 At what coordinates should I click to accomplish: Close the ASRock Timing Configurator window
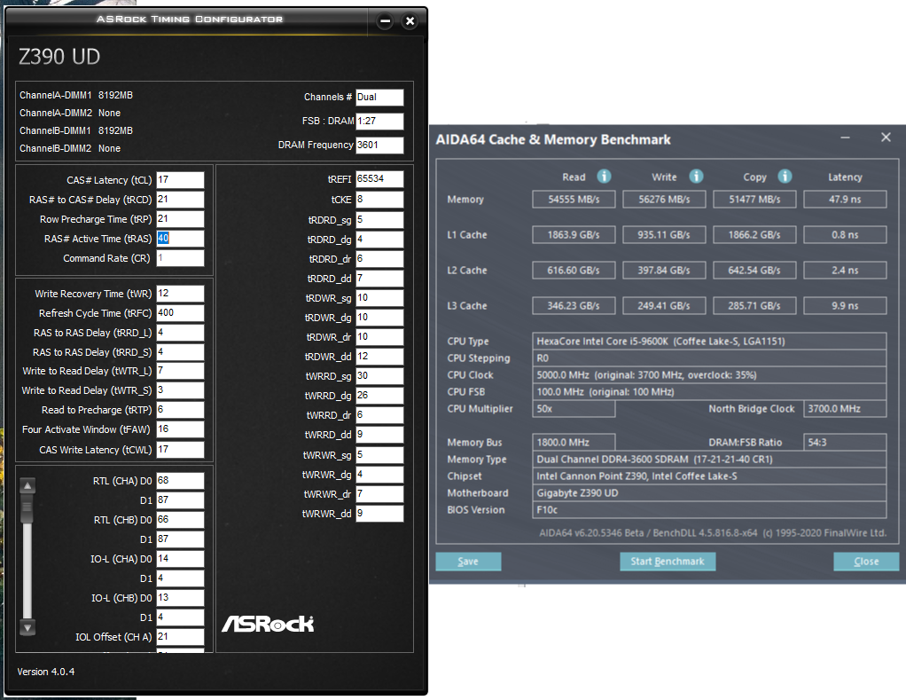(410, 21)
